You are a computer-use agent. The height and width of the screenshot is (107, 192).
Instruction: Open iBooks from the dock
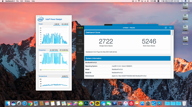137,104
